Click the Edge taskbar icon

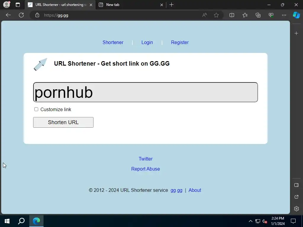[x=36, y=221]
